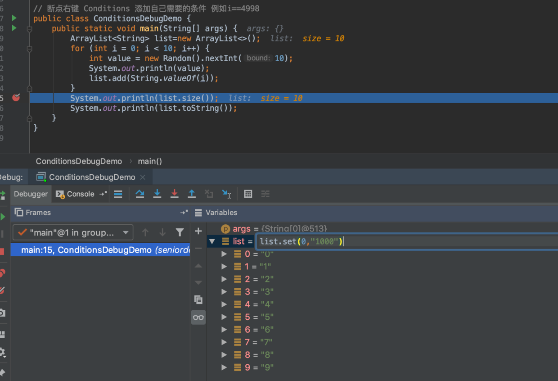The height and width of the screenshot is (381, 558).
Task: Click the Step Over icon
Action: (x=140, y=194)
